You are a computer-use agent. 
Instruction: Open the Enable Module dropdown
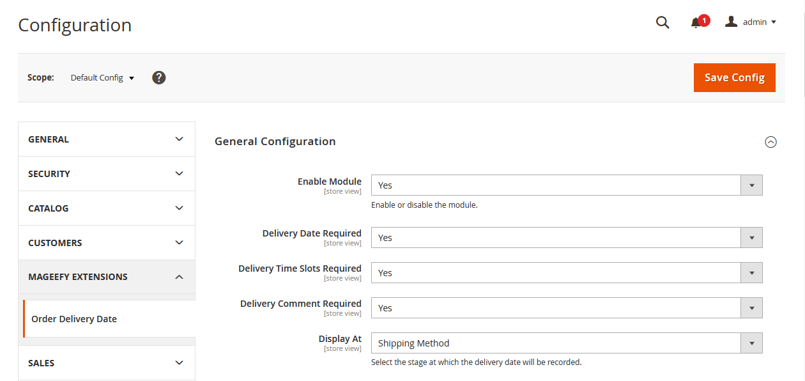coord(566,185)
